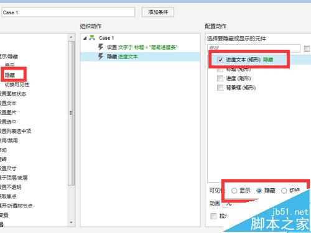
Task: Choose the 获取焦点 action
Action: (8, 196)
